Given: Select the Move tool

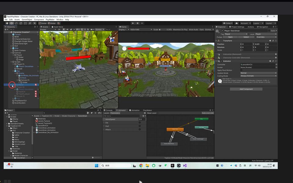Looking at the screenshot, I should pos(12,23).
